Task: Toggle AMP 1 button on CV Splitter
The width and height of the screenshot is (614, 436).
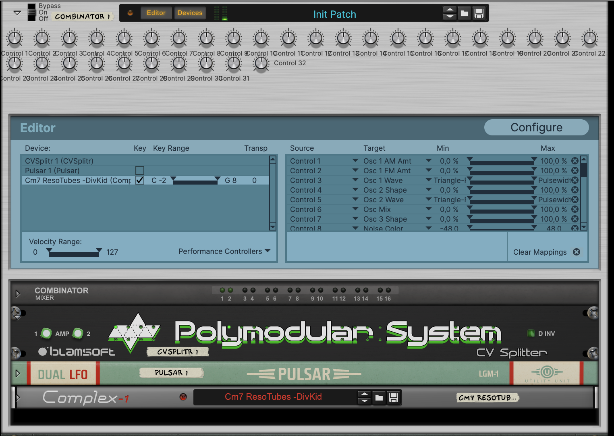Action: coord(47,333)
